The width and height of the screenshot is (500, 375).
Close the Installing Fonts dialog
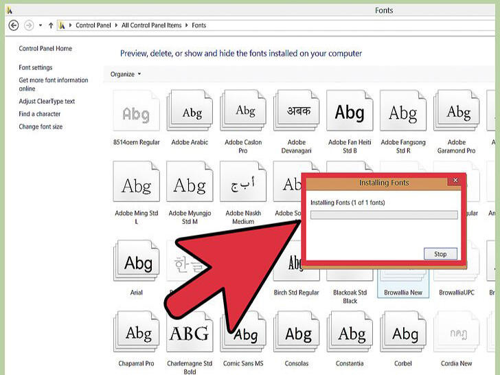[455, 180]
